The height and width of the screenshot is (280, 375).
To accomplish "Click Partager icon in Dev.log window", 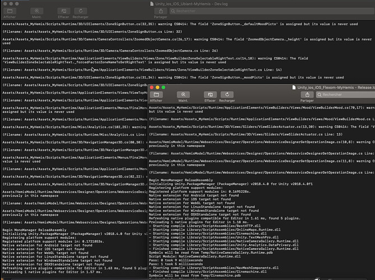I will click(x=160, y=11).
